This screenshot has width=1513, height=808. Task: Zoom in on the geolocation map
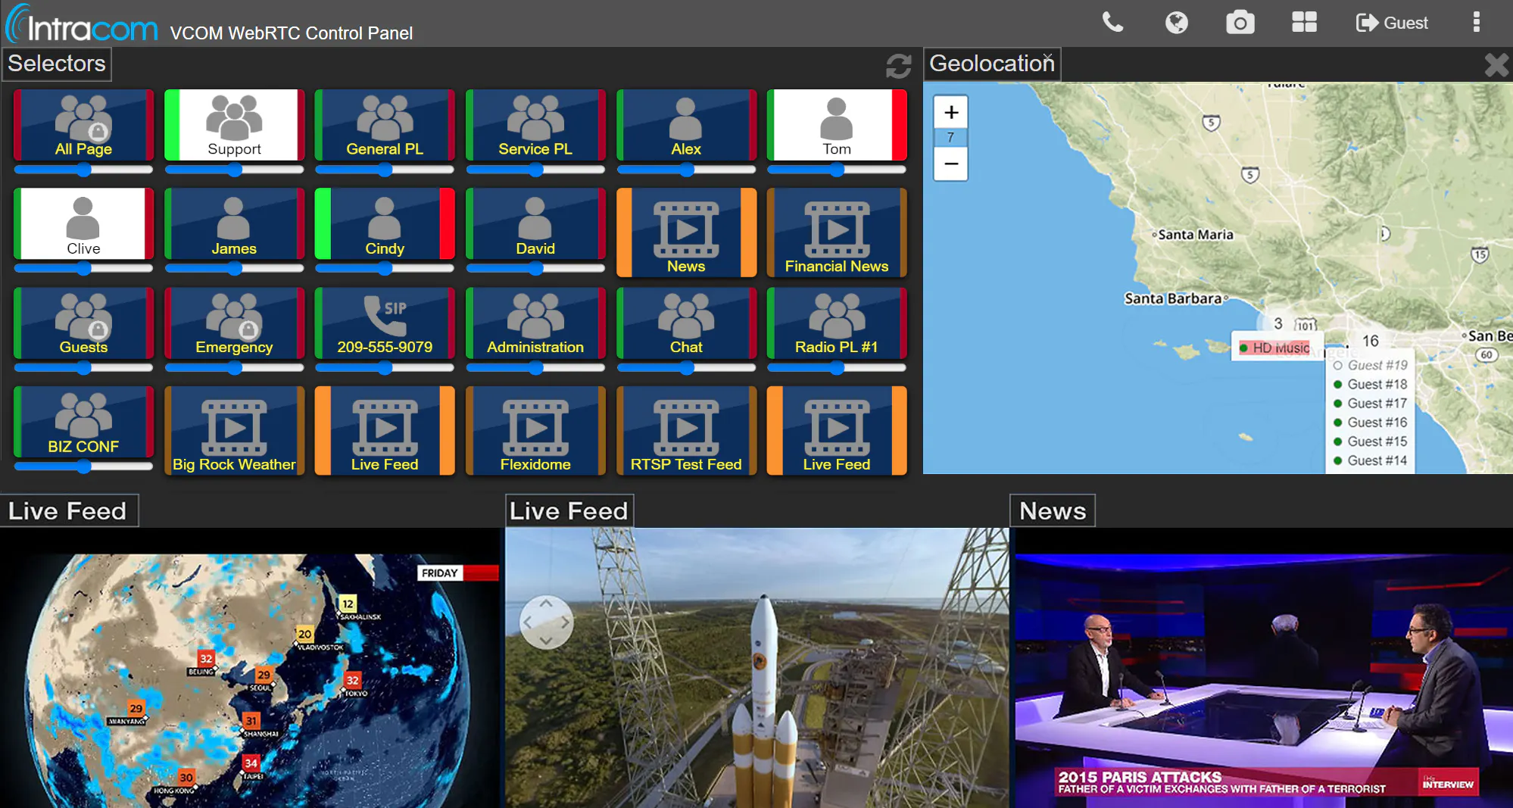(x=951, y=113)
